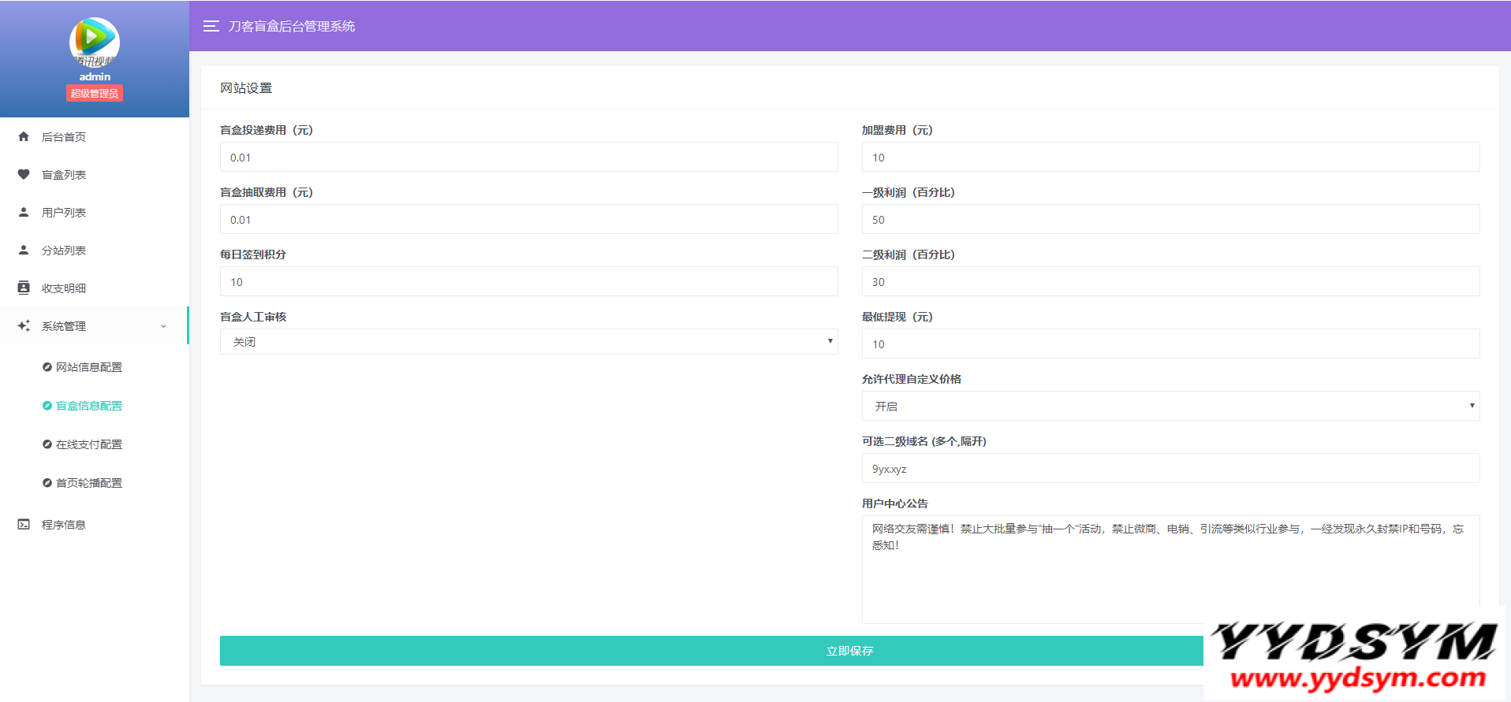Focus the 可选二级域名 input field
The height and width of the screenshot is (702, 1511).
click(1170, 469)
